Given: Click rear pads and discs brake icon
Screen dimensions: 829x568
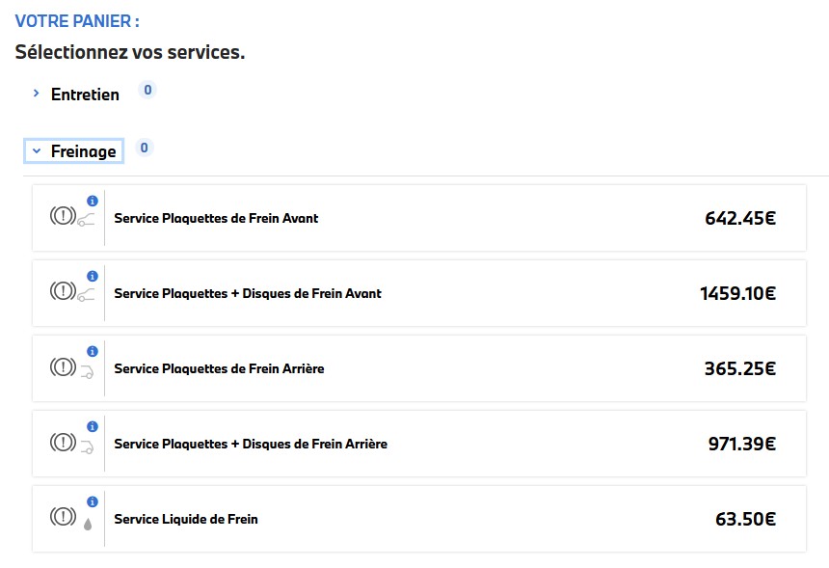Looking at the screenshot, I should (63, 444).
